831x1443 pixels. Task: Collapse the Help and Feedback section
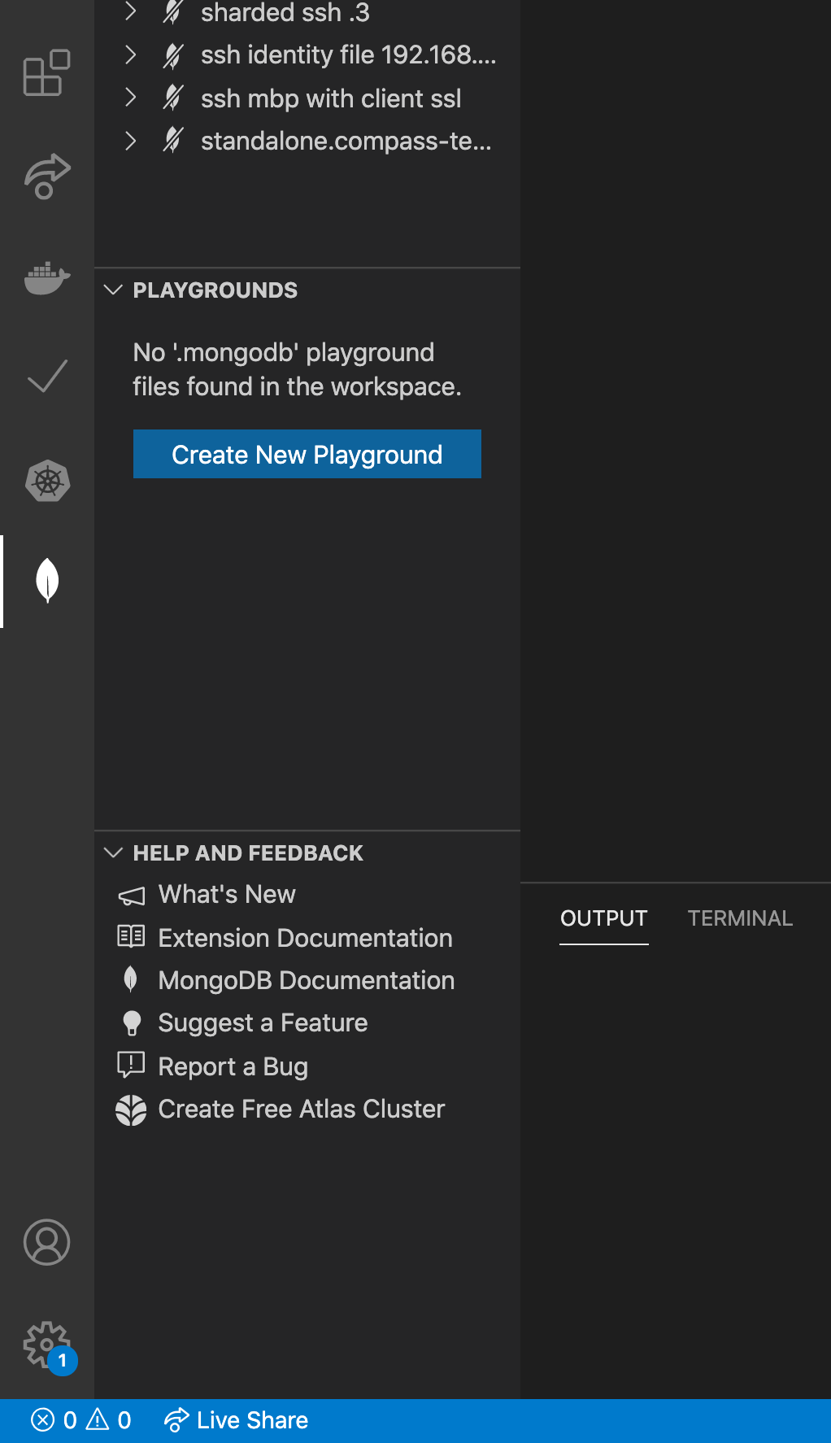pyautogui.click(x=114, y=852)
